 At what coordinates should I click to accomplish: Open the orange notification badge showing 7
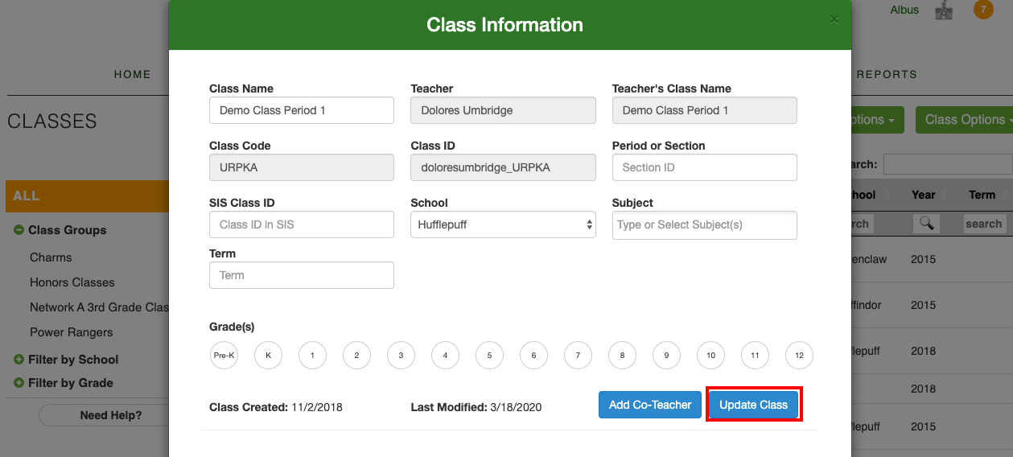[x=982, y=10]
